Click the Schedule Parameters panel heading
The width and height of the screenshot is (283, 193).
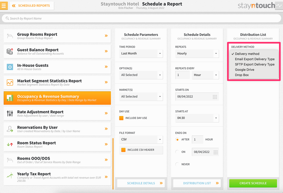click(141, 35)
